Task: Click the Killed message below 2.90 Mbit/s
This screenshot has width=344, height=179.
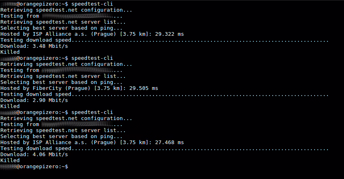Action: [x=10, y=106]
